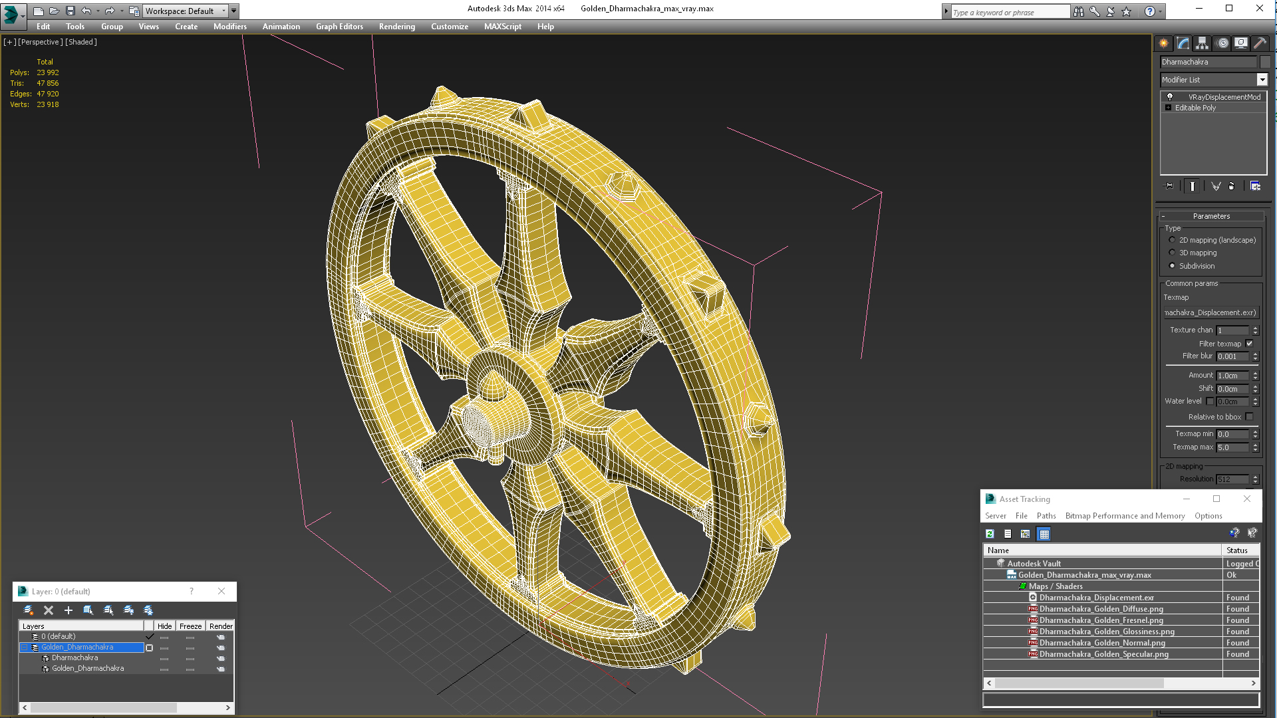1277x718 pixels.
Task: Click Make unique icon under modifier stack
Action: tap(1216, 186)
